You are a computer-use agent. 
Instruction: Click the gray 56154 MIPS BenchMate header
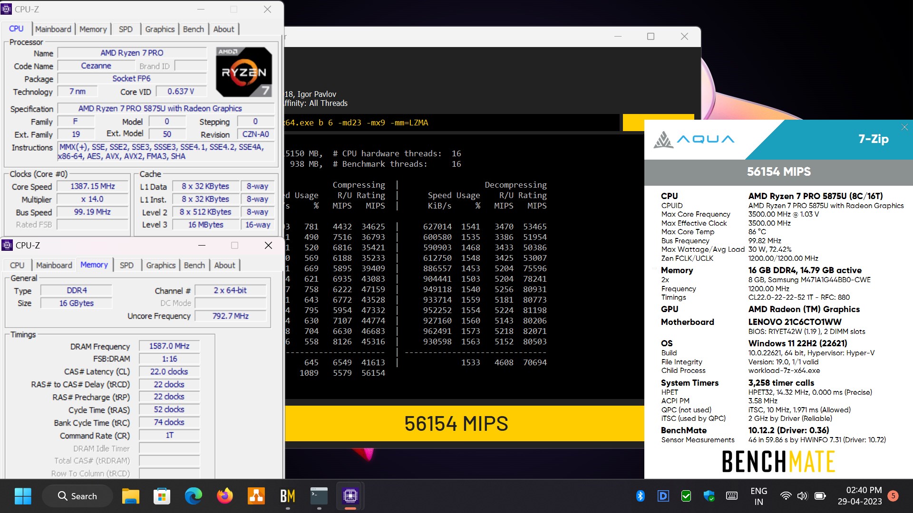[778, 172]
